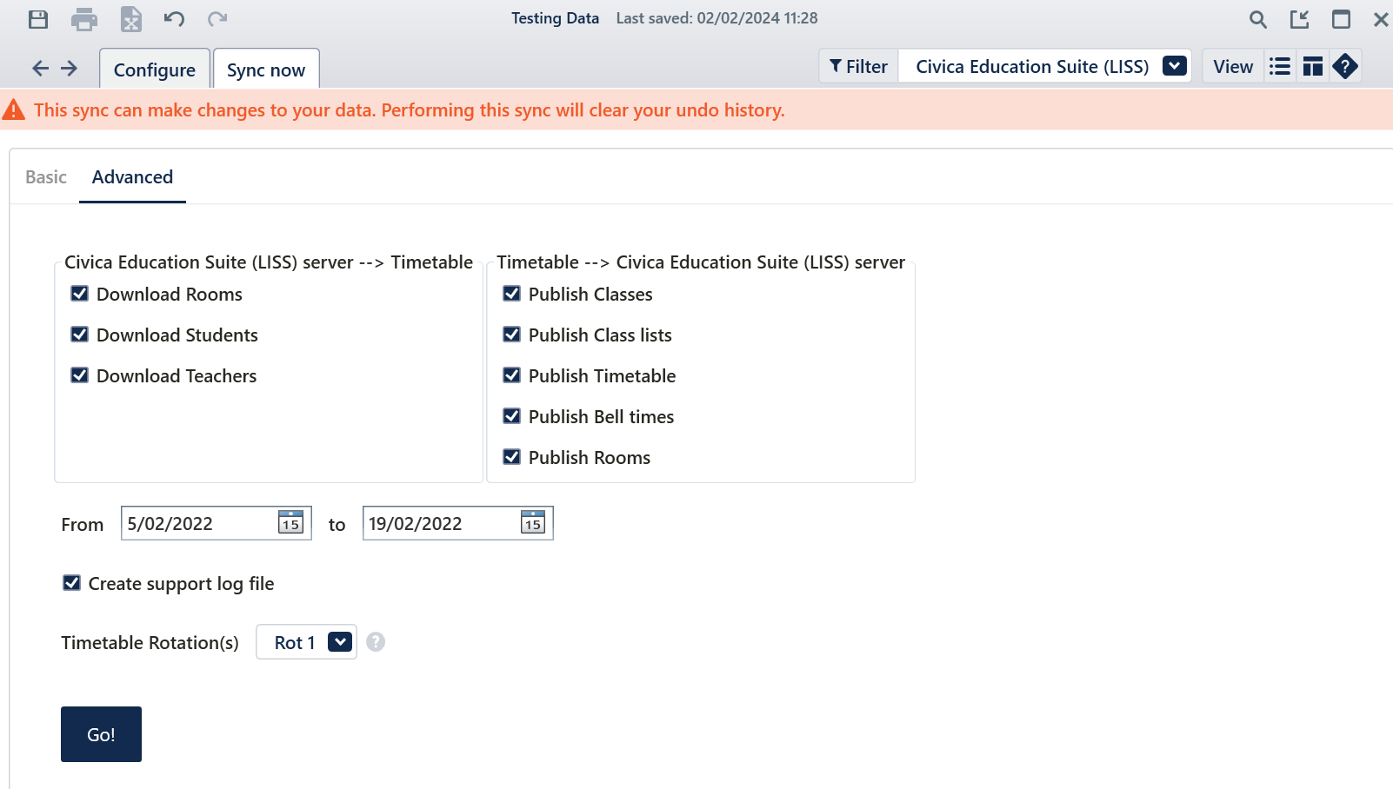Click the Testing Data title text

click(x=555, y=18)
